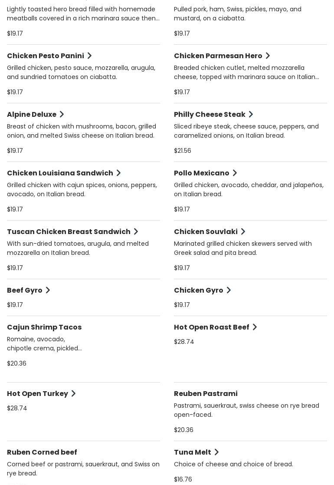Open the Ruben Corned beef item
This screenshot has height=485, width=334.
42,452
